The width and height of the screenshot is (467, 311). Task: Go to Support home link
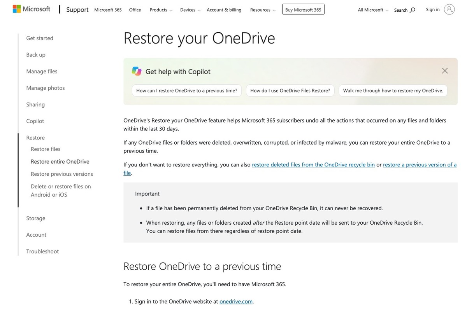click(77, 10)
